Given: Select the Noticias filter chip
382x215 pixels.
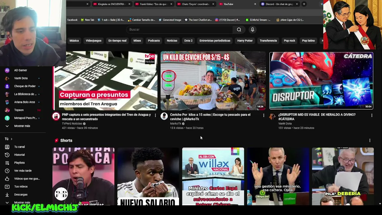Looking at the screenshot, I should [172, 41].
